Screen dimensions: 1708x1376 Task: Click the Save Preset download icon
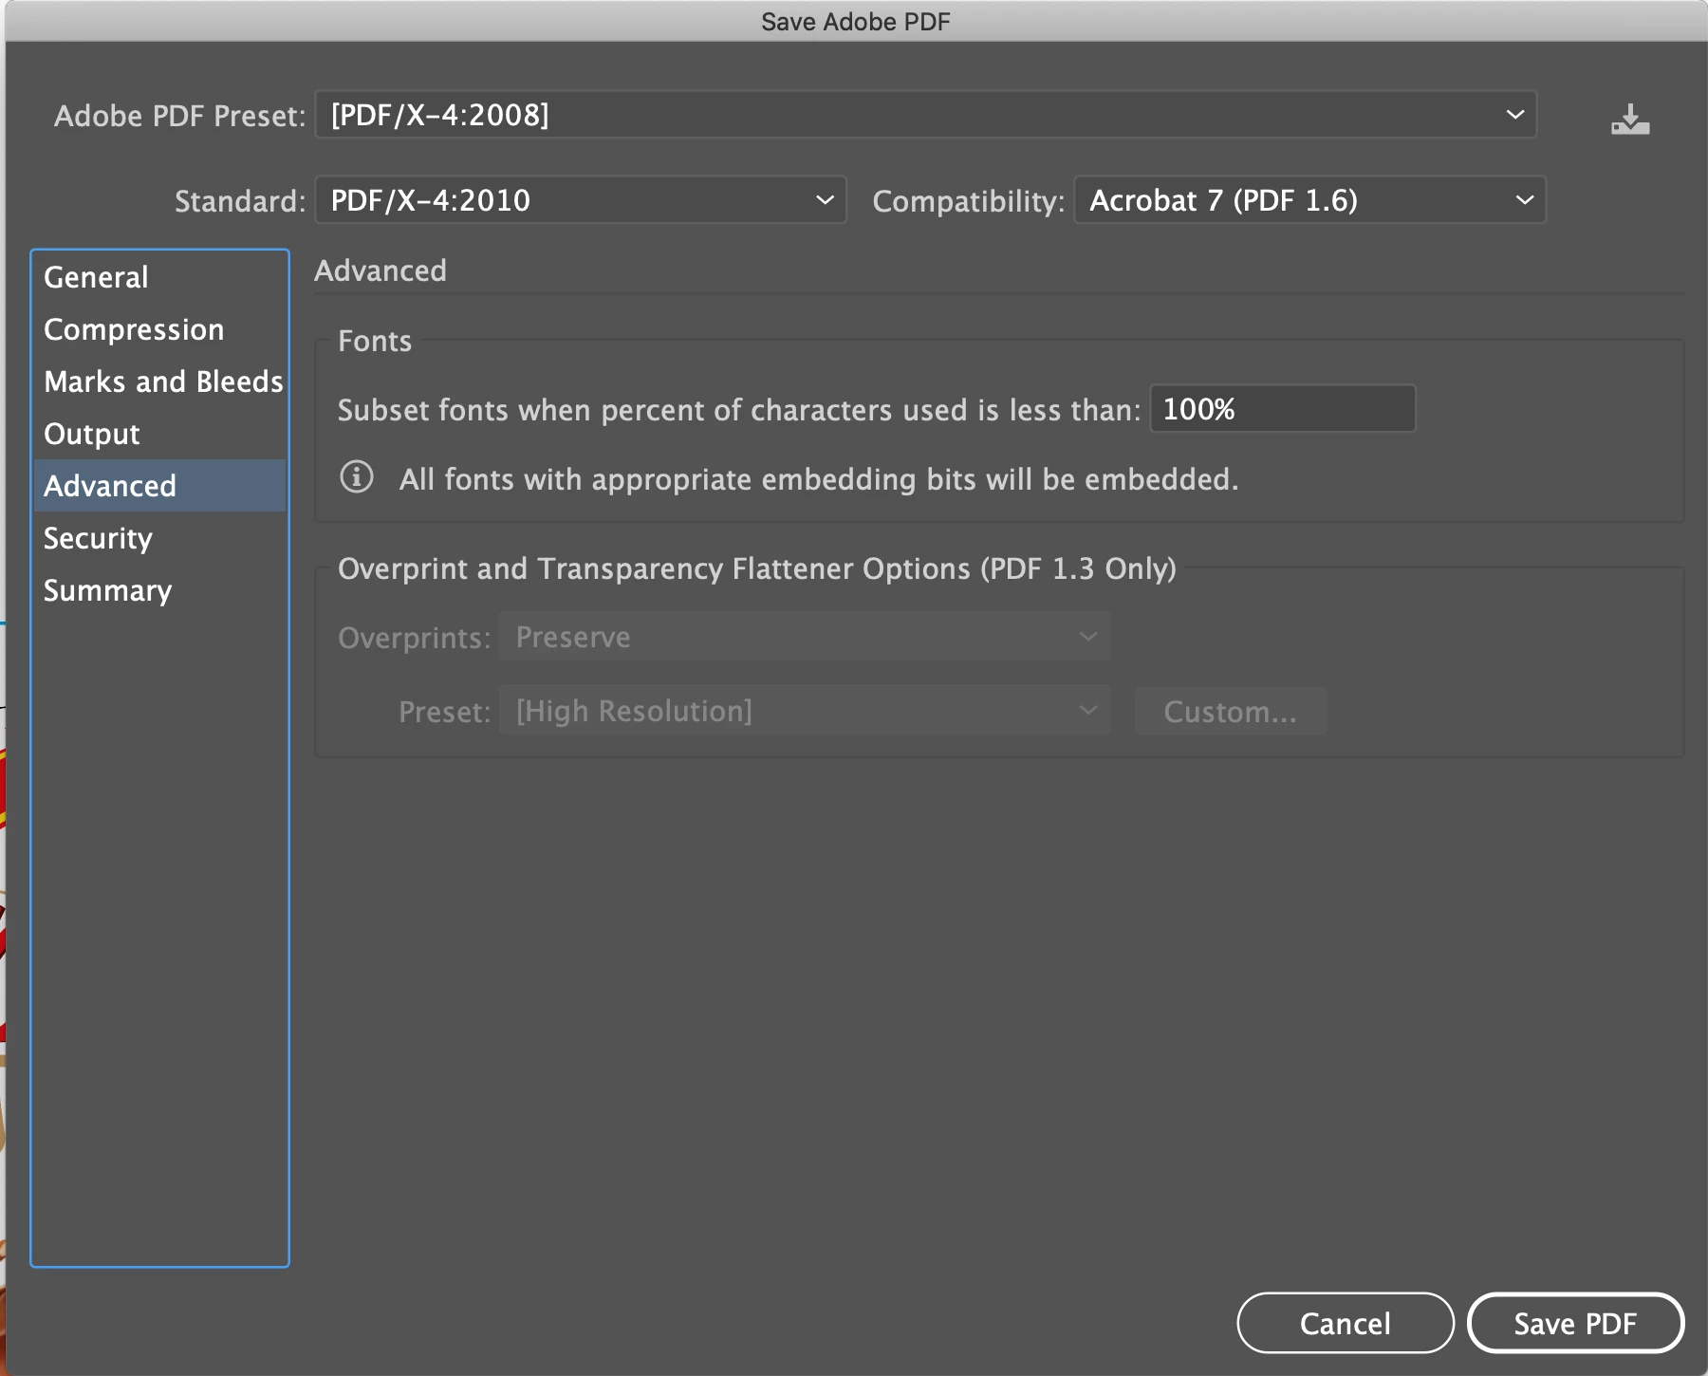tap(1630, 120)
